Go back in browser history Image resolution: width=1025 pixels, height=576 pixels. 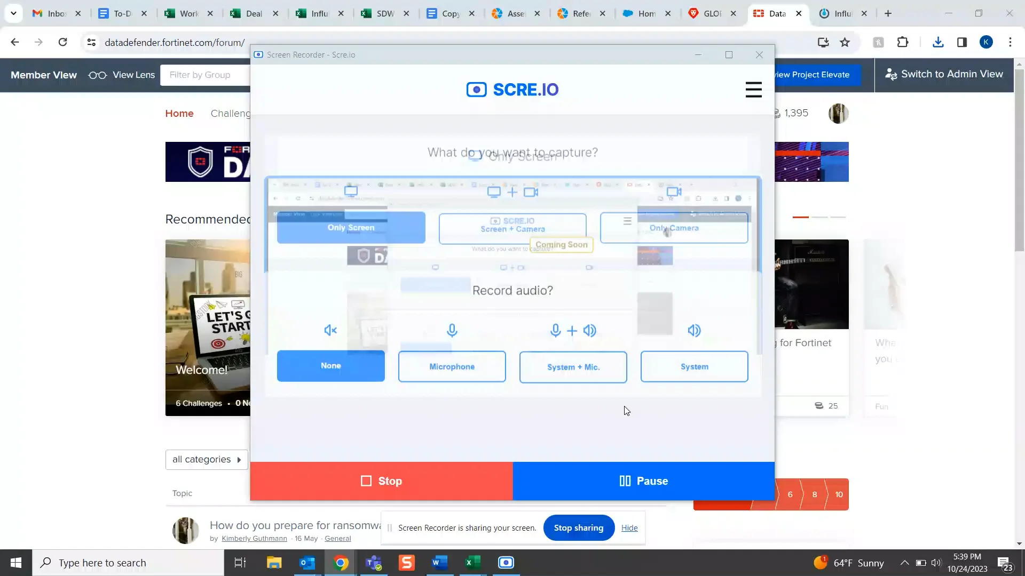15,42
